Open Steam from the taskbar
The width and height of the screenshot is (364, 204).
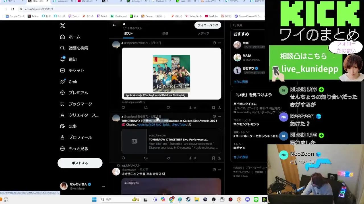pyautogui.click(x=188, y=199)
